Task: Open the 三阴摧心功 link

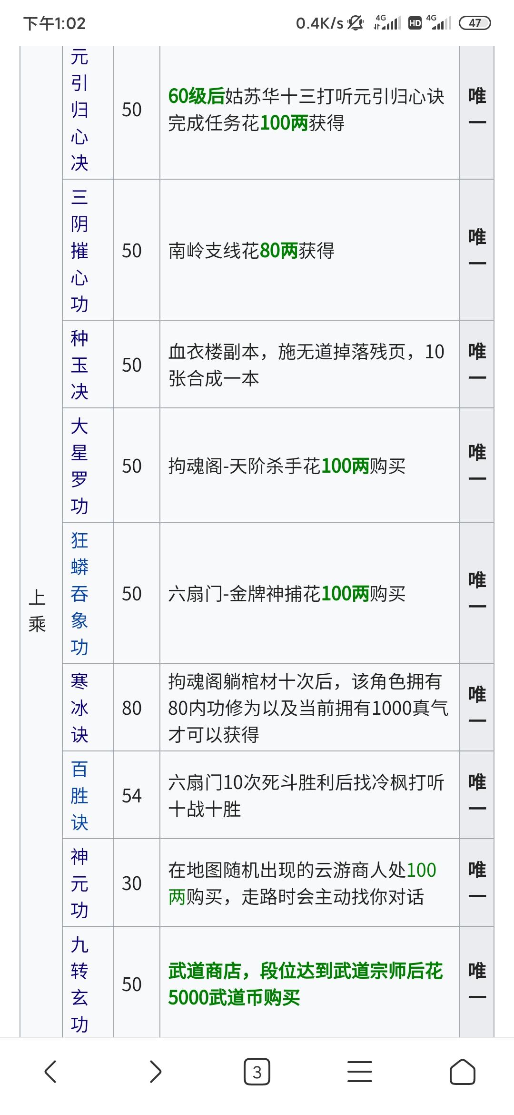Action: [x=79, y=250]
